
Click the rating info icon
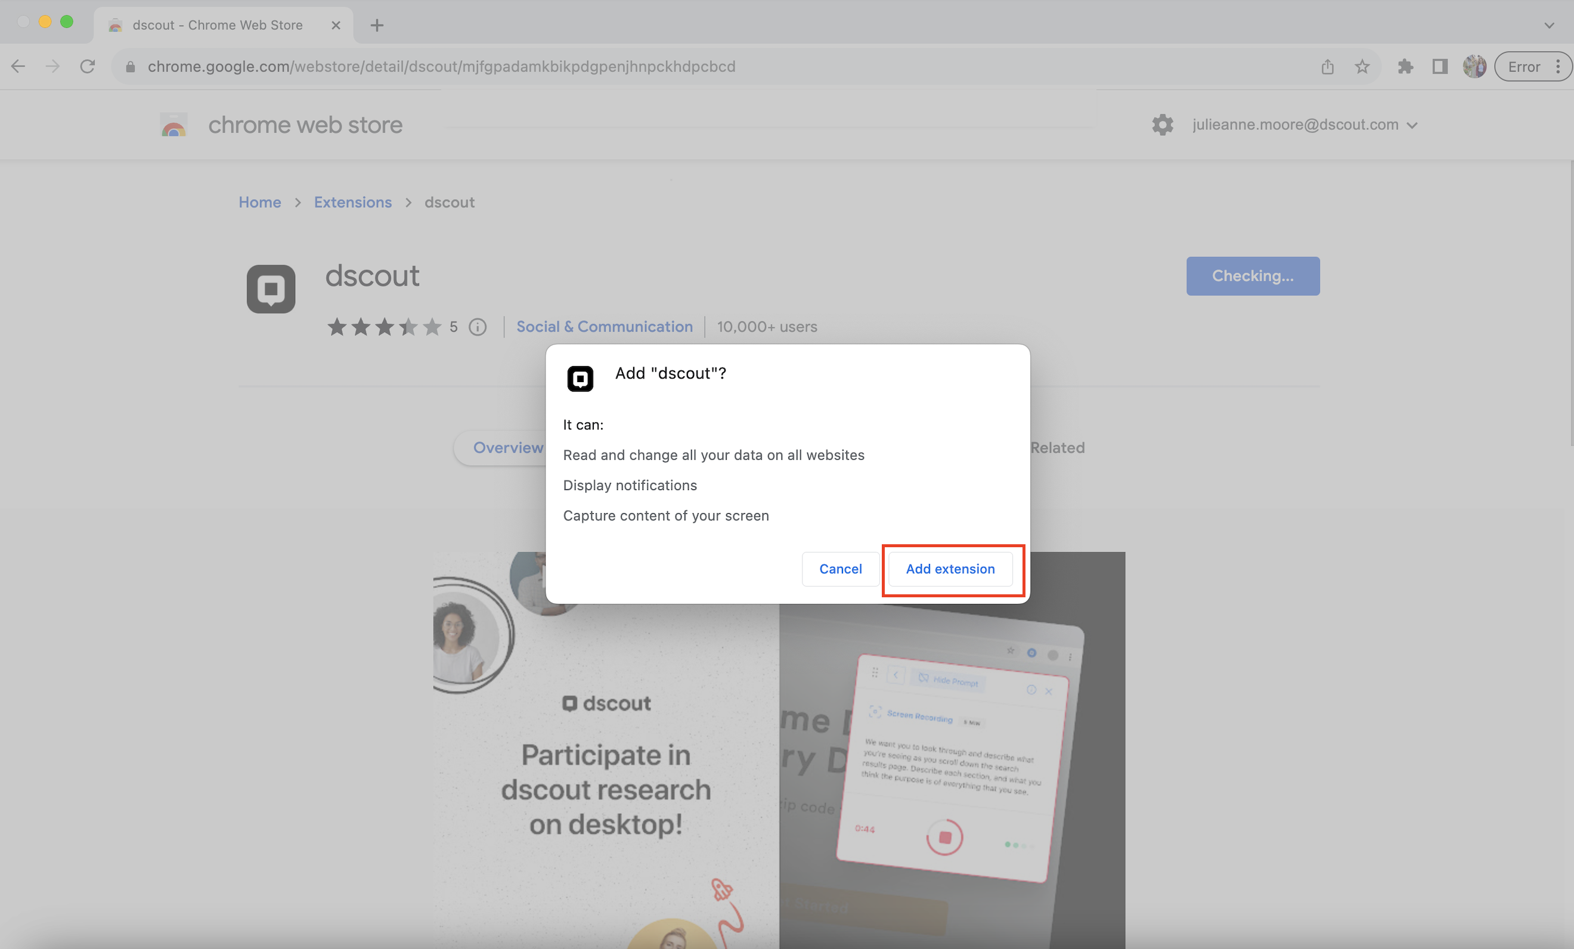pos(478,327)
